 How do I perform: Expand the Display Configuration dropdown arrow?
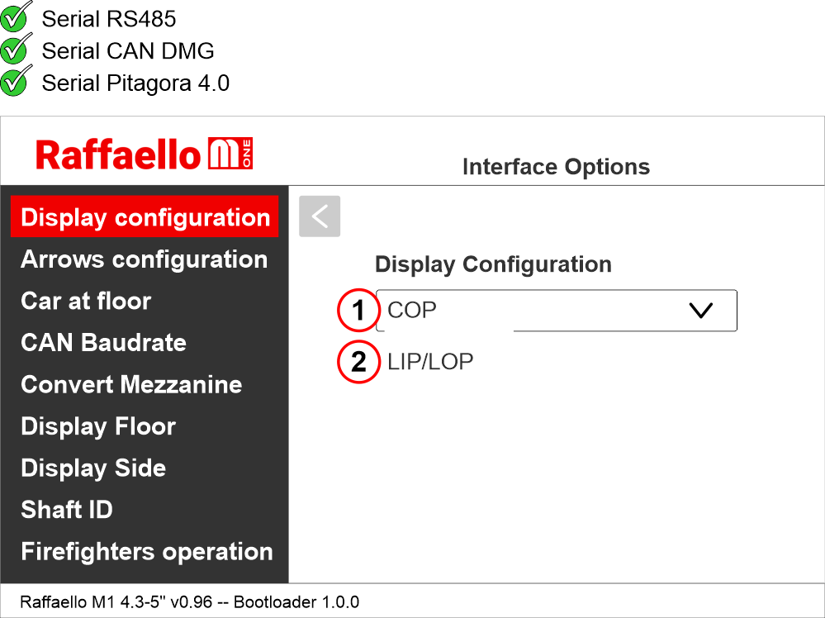tap(699, 311)
